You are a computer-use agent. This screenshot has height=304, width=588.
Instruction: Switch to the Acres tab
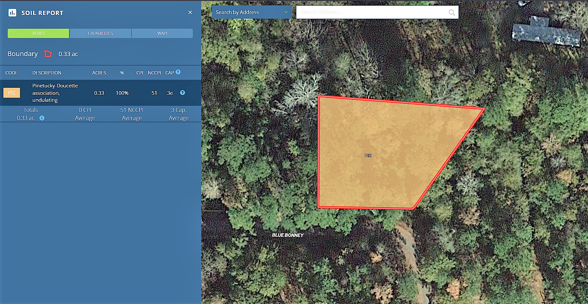click(38, 33)
